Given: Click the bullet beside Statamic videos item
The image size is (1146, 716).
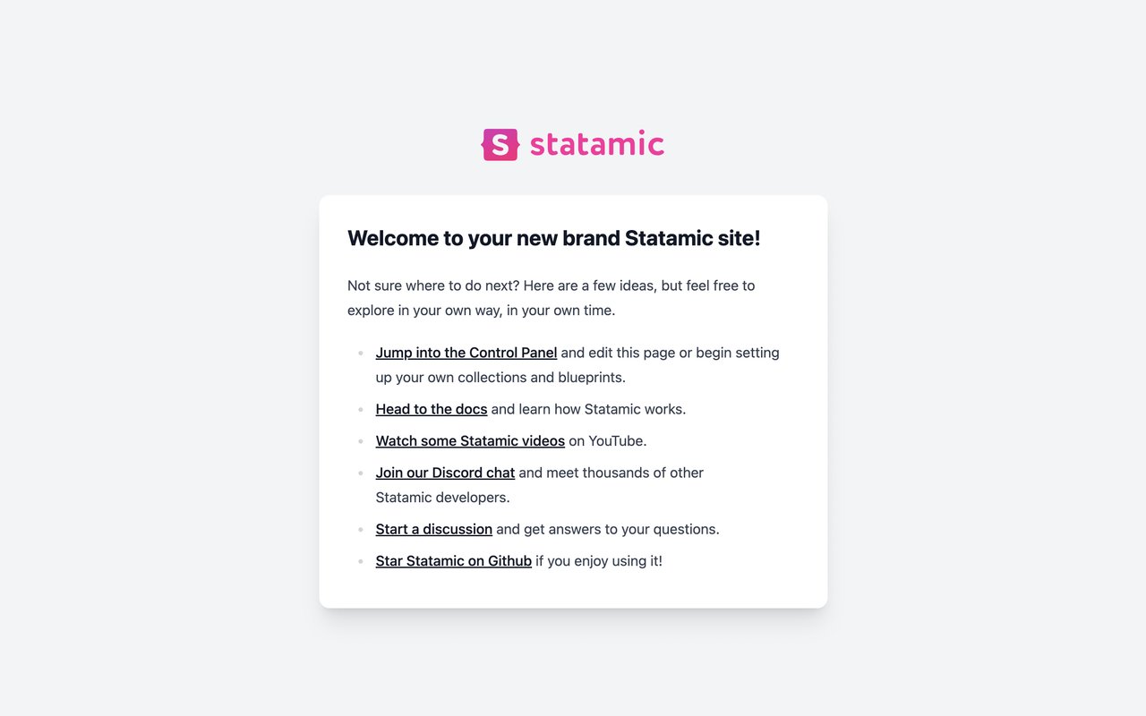Looking at the screenshot, I should pos(361,441).
